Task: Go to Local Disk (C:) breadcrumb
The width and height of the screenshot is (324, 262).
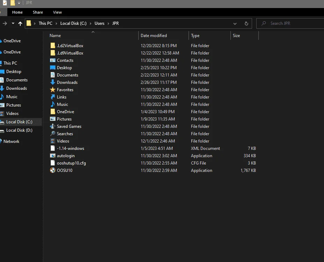Action: click(x=73, y=23)
